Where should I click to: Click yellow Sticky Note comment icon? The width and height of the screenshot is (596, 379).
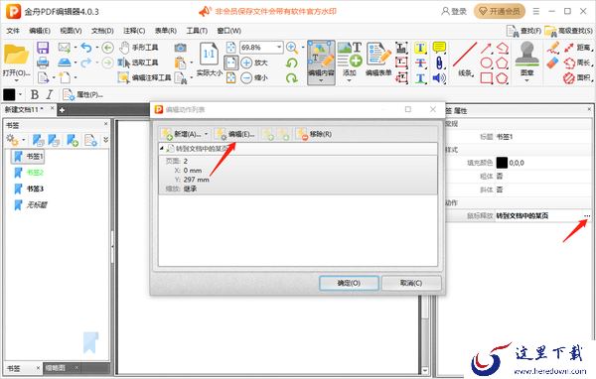click(439, 48)
